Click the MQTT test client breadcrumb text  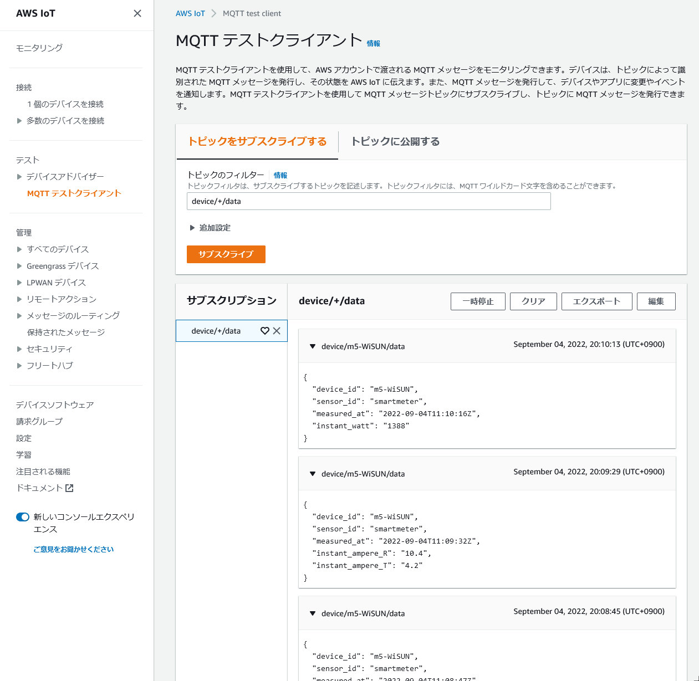[x=252, y=13]
